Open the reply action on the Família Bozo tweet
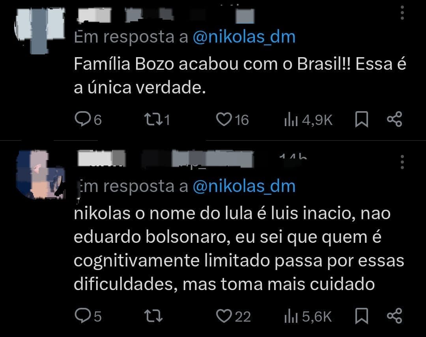The width and height of the screenshot is (426, 337). point(84,119)
